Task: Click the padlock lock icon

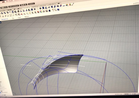Action: (x=35, y=12)
